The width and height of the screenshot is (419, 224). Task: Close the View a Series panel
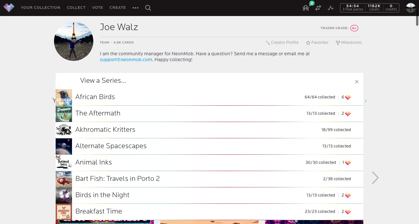[357, 82]
